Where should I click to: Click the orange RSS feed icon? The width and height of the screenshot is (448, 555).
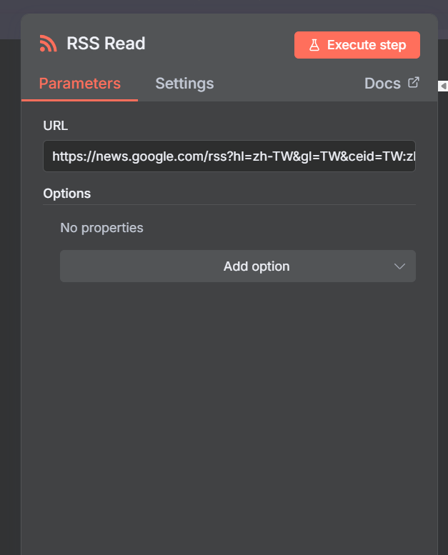[48, 44]
